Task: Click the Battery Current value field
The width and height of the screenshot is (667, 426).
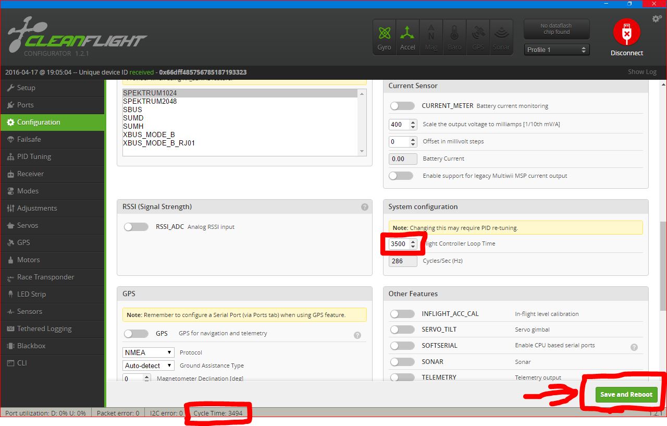Action: click(x=403, y=159)
